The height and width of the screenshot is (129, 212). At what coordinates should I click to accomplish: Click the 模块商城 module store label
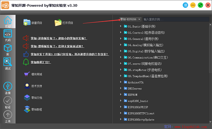pos(37,74)
